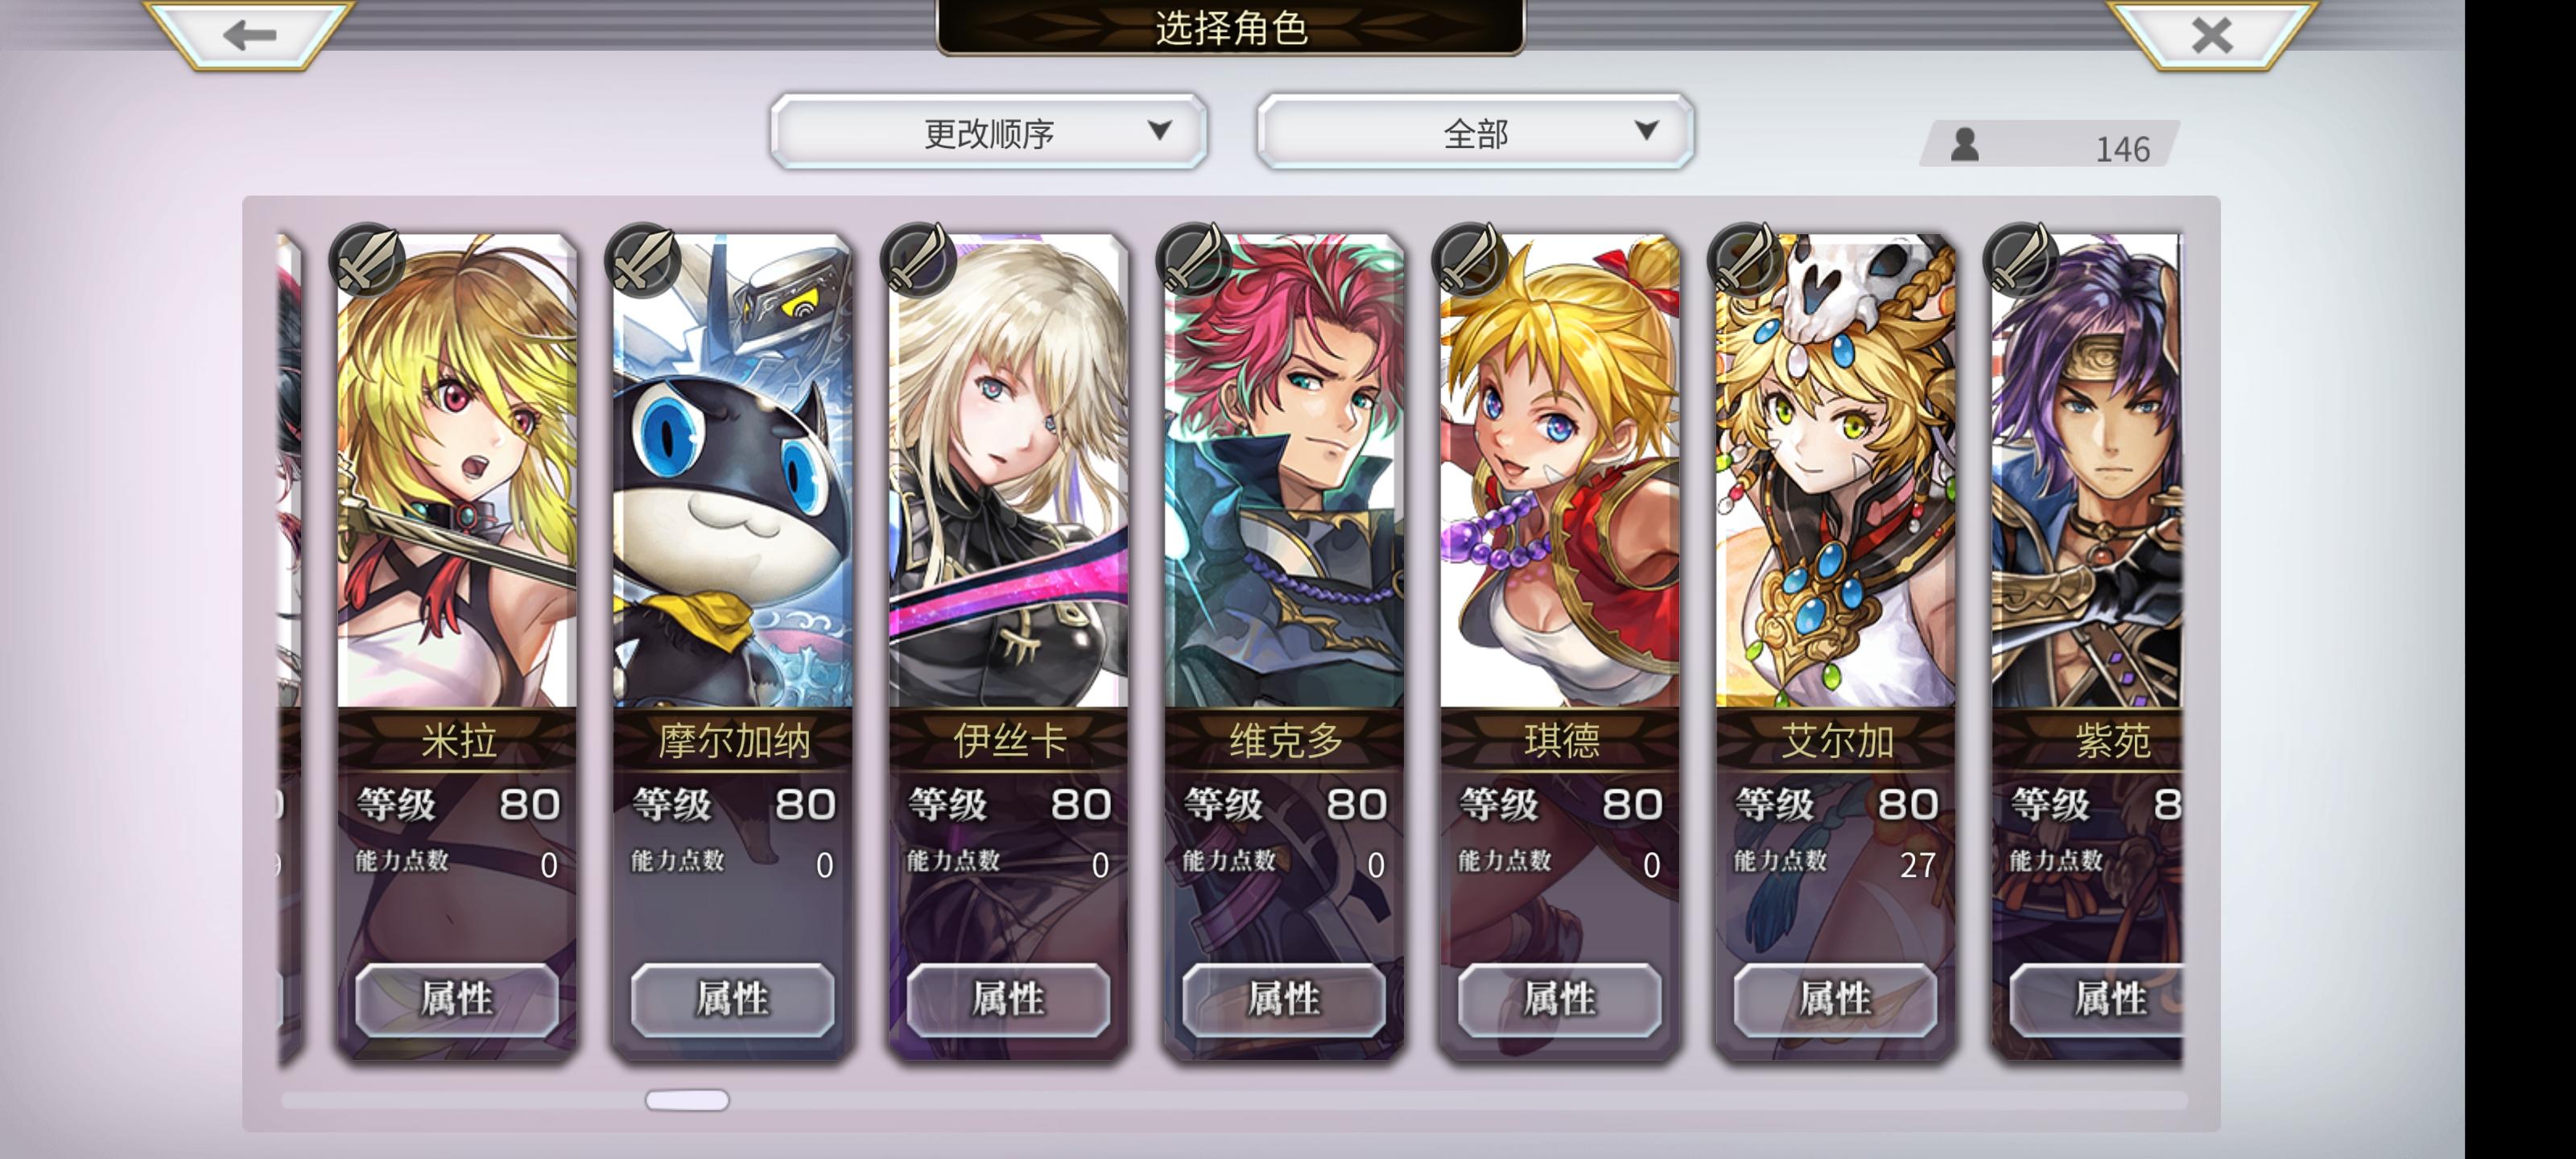The width and height of the screenshot is (2576, 1159).
Task: Click the arrow on the 全部 dropdown
Action: (x=1646, y=130)
